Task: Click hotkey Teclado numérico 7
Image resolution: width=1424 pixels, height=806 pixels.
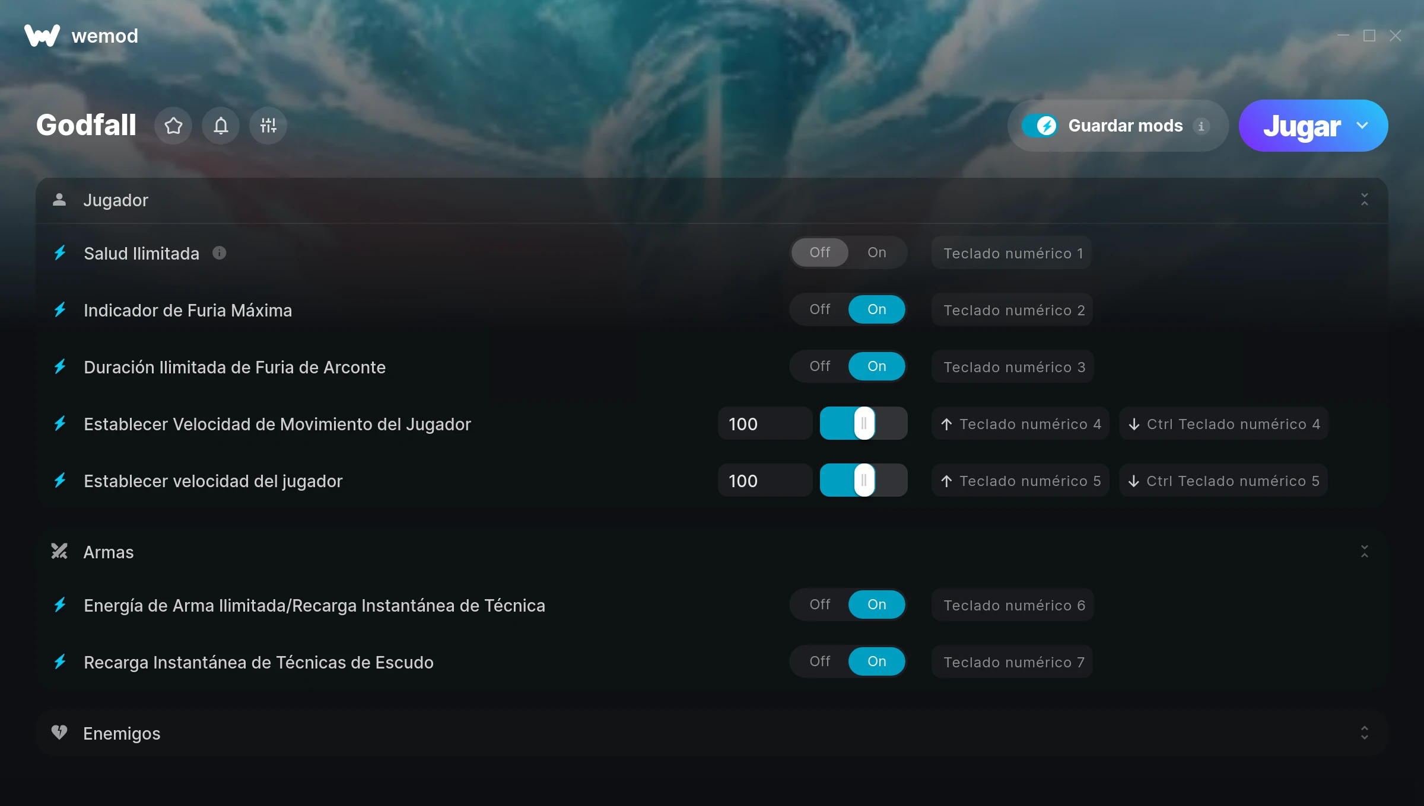Action: [x=1012, y=662]
